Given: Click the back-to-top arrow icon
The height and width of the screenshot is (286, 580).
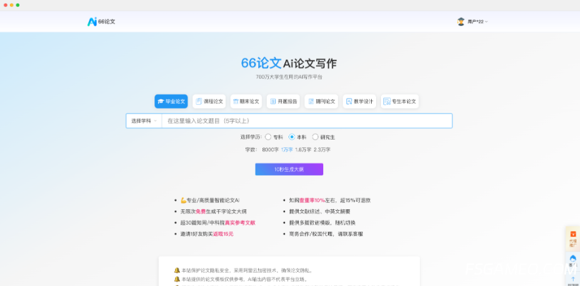Looking at the screenshot, I should click(x=573, y=279).
